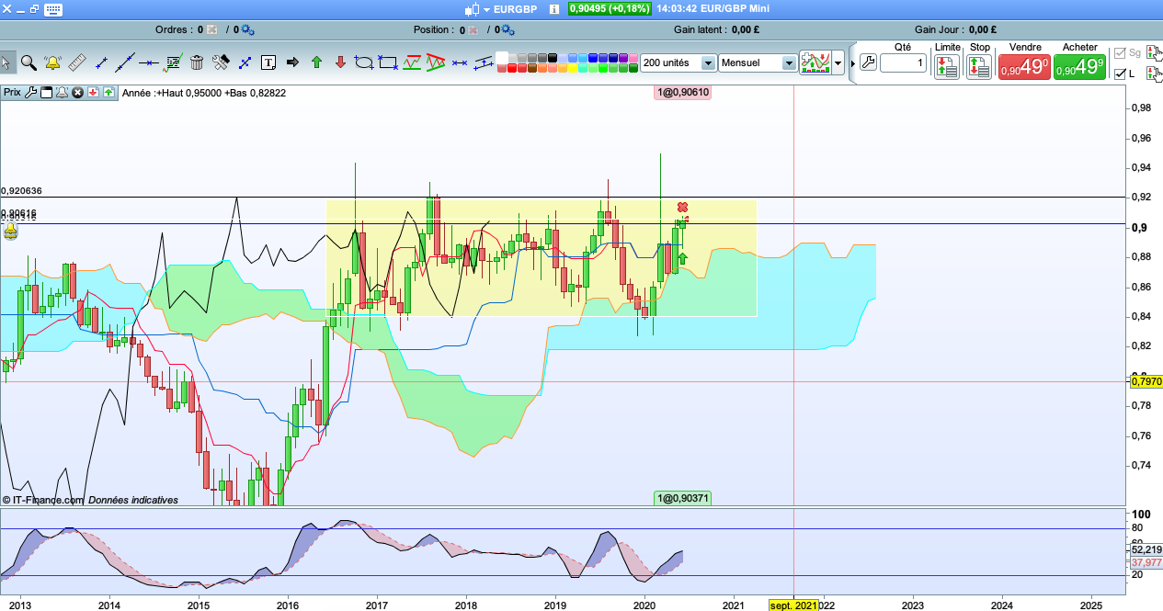Click the Qté quantity input field

click(x=903, y=63)
